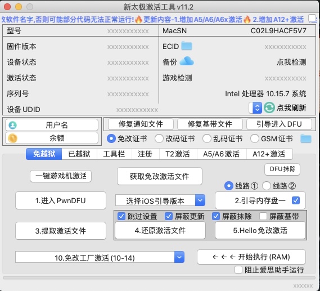Click 获取免改激活文件 button

(x=160, y=176)
